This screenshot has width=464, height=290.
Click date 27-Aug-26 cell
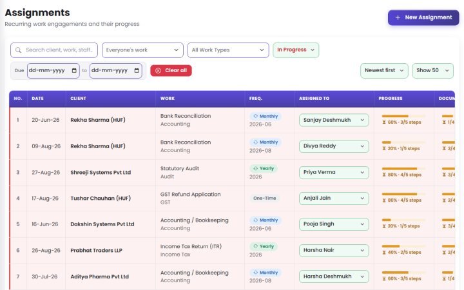click(x=46, y=172)
